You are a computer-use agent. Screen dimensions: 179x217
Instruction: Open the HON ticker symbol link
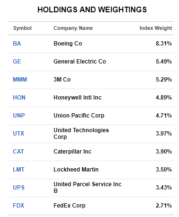click(x=19, y=98)
